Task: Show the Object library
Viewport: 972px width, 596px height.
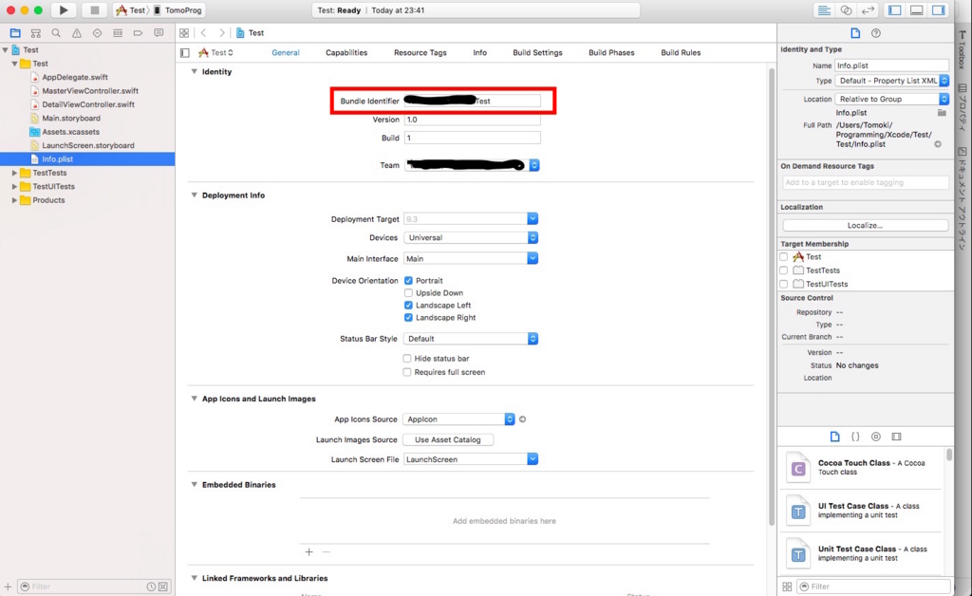Action: click(876, 437)
